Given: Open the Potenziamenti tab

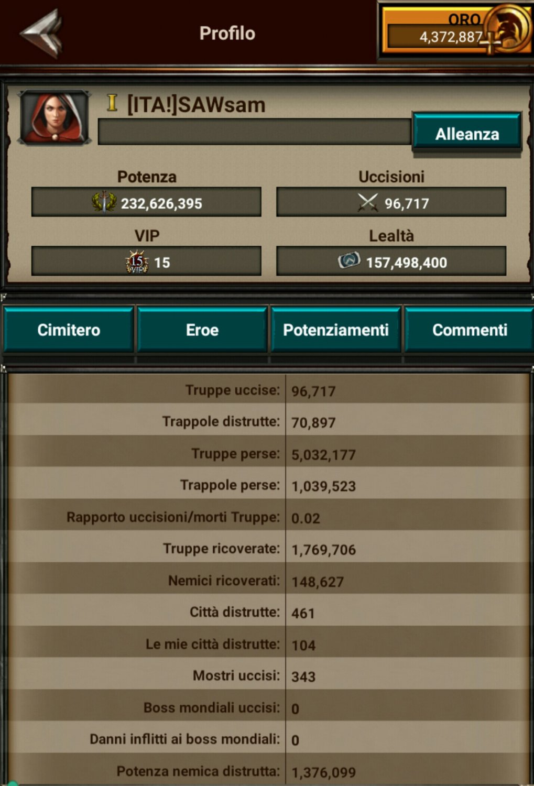Looking at the screenshot, I should (x=336, y=330).
